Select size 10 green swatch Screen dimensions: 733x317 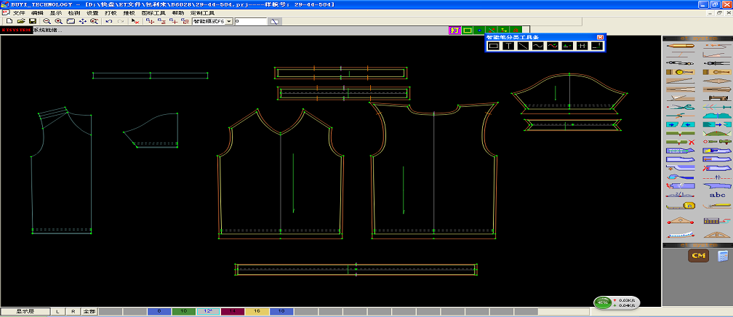[184, 311]
